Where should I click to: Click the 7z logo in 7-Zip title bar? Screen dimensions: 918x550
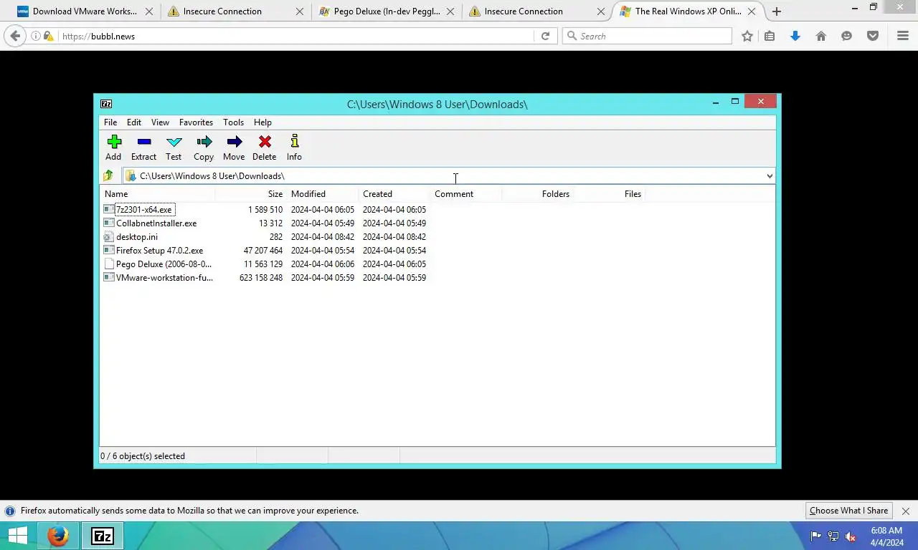tap(106, 104)
